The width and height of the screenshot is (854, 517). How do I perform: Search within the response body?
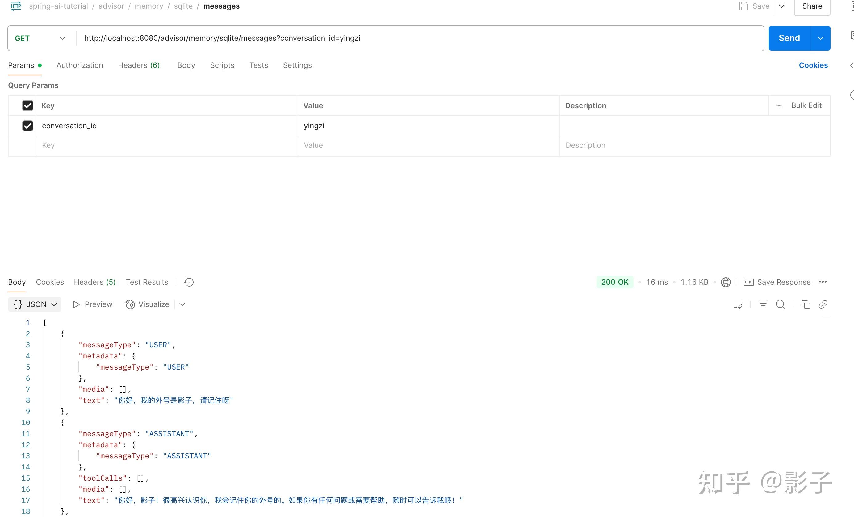[x=781, y=304]
